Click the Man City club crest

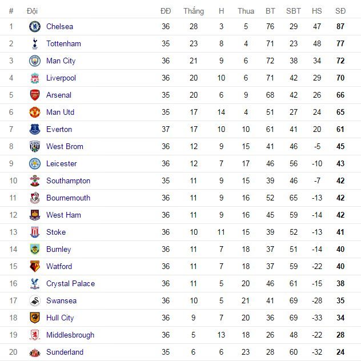pos(35,61)
